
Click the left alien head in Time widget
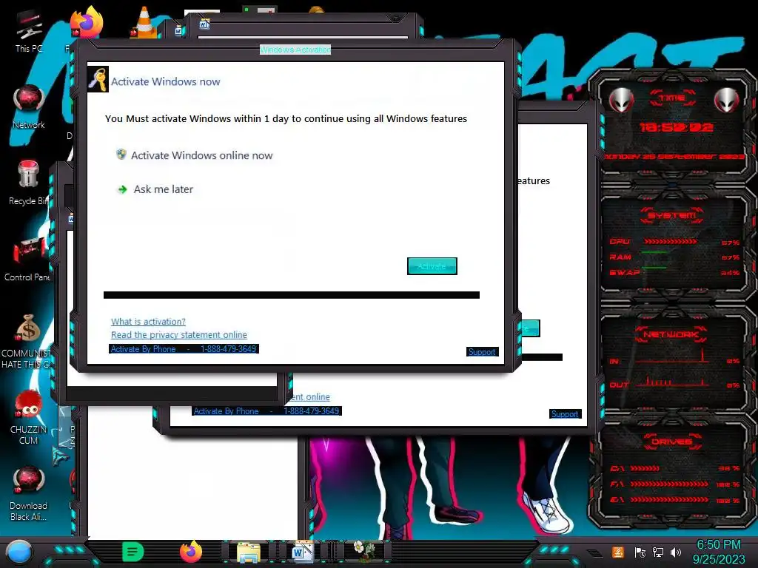click(621, 101)
